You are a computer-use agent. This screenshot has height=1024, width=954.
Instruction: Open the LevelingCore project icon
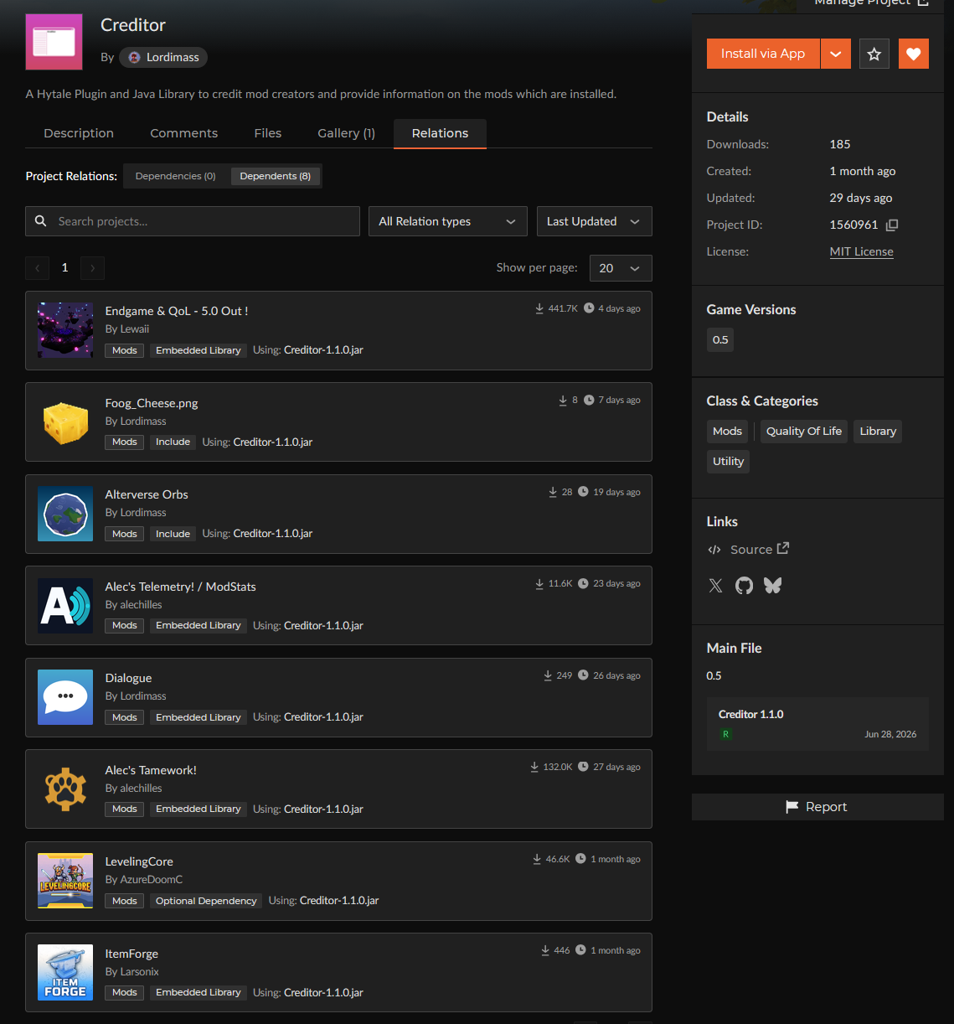coord(65,881)
